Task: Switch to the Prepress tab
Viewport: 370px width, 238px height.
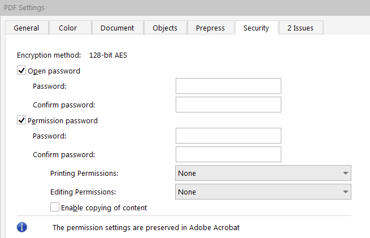Action: pos(210,28)
